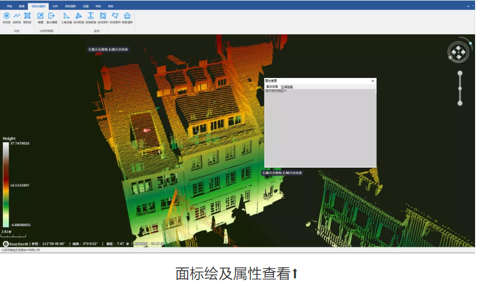Select the point annotation tool icon
Image resolution: width=478 pixels, height=287 pixels.
[x=6, y=16]
